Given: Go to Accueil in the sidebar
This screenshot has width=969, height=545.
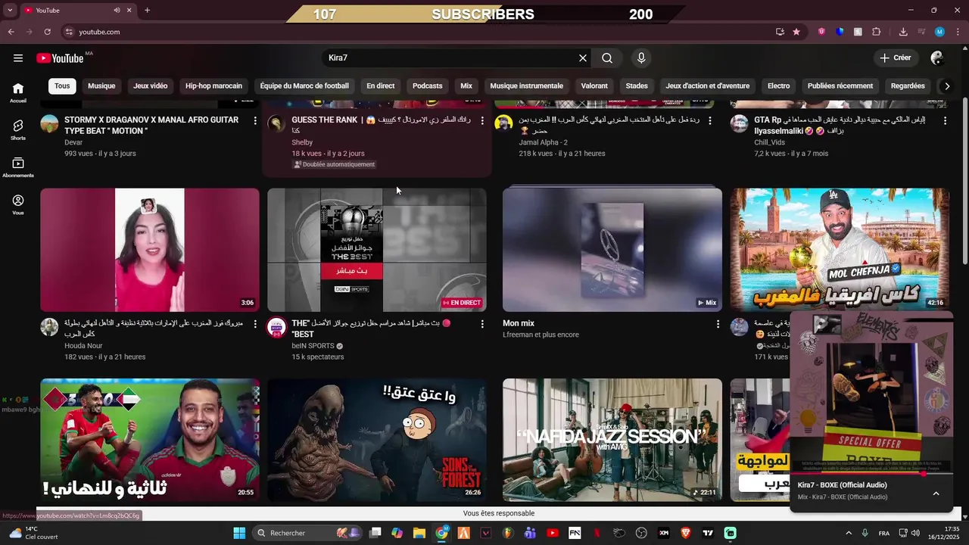Looking at the screenshot, I should (x=18, y=92).
